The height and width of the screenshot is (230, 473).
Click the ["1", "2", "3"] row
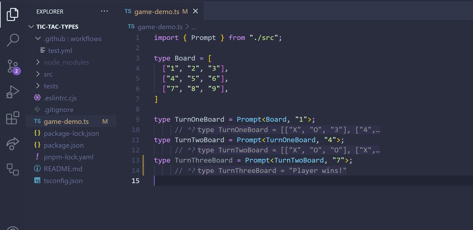pos(195,69)
